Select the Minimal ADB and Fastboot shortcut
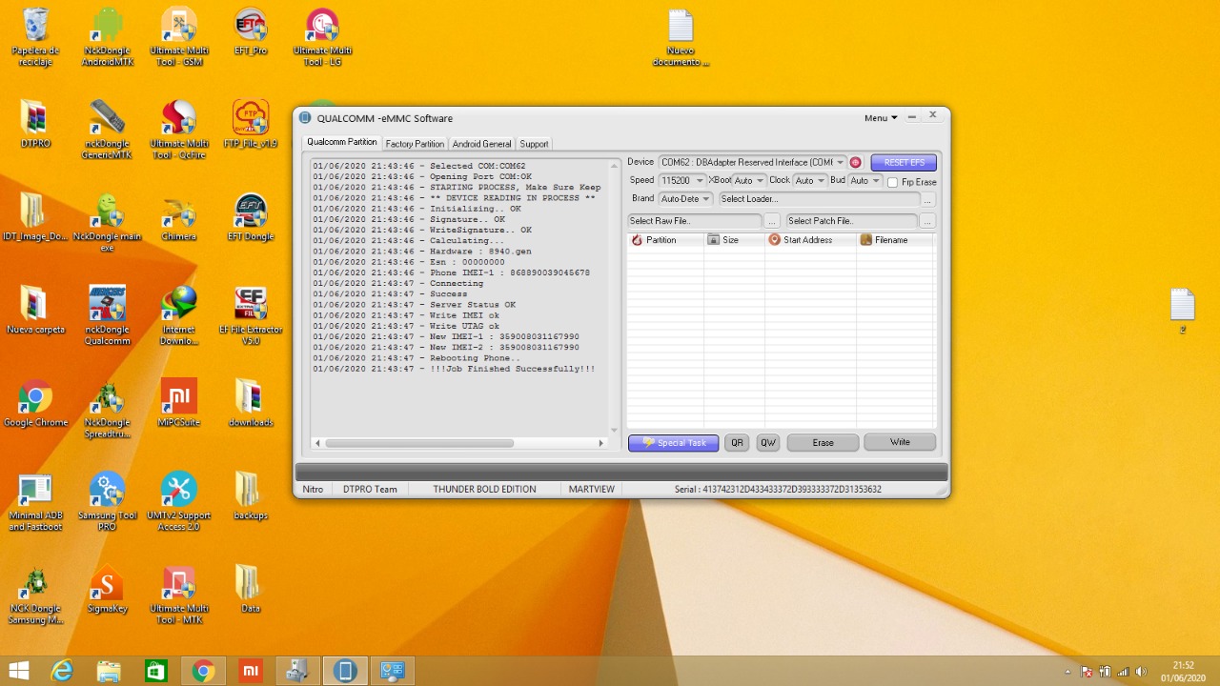The width and height of the screenshot is (1220, 686). (x=35, y=502)
